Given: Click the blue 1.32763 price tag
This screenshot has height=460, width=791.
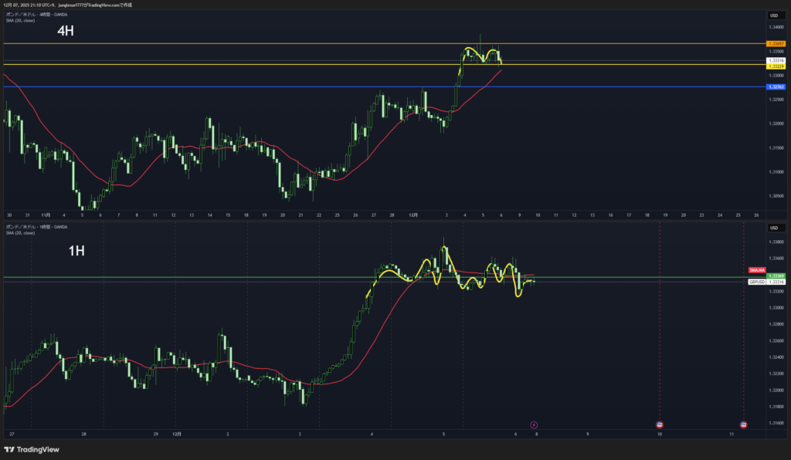Looking at the screenshot, I should click(775, 87).
